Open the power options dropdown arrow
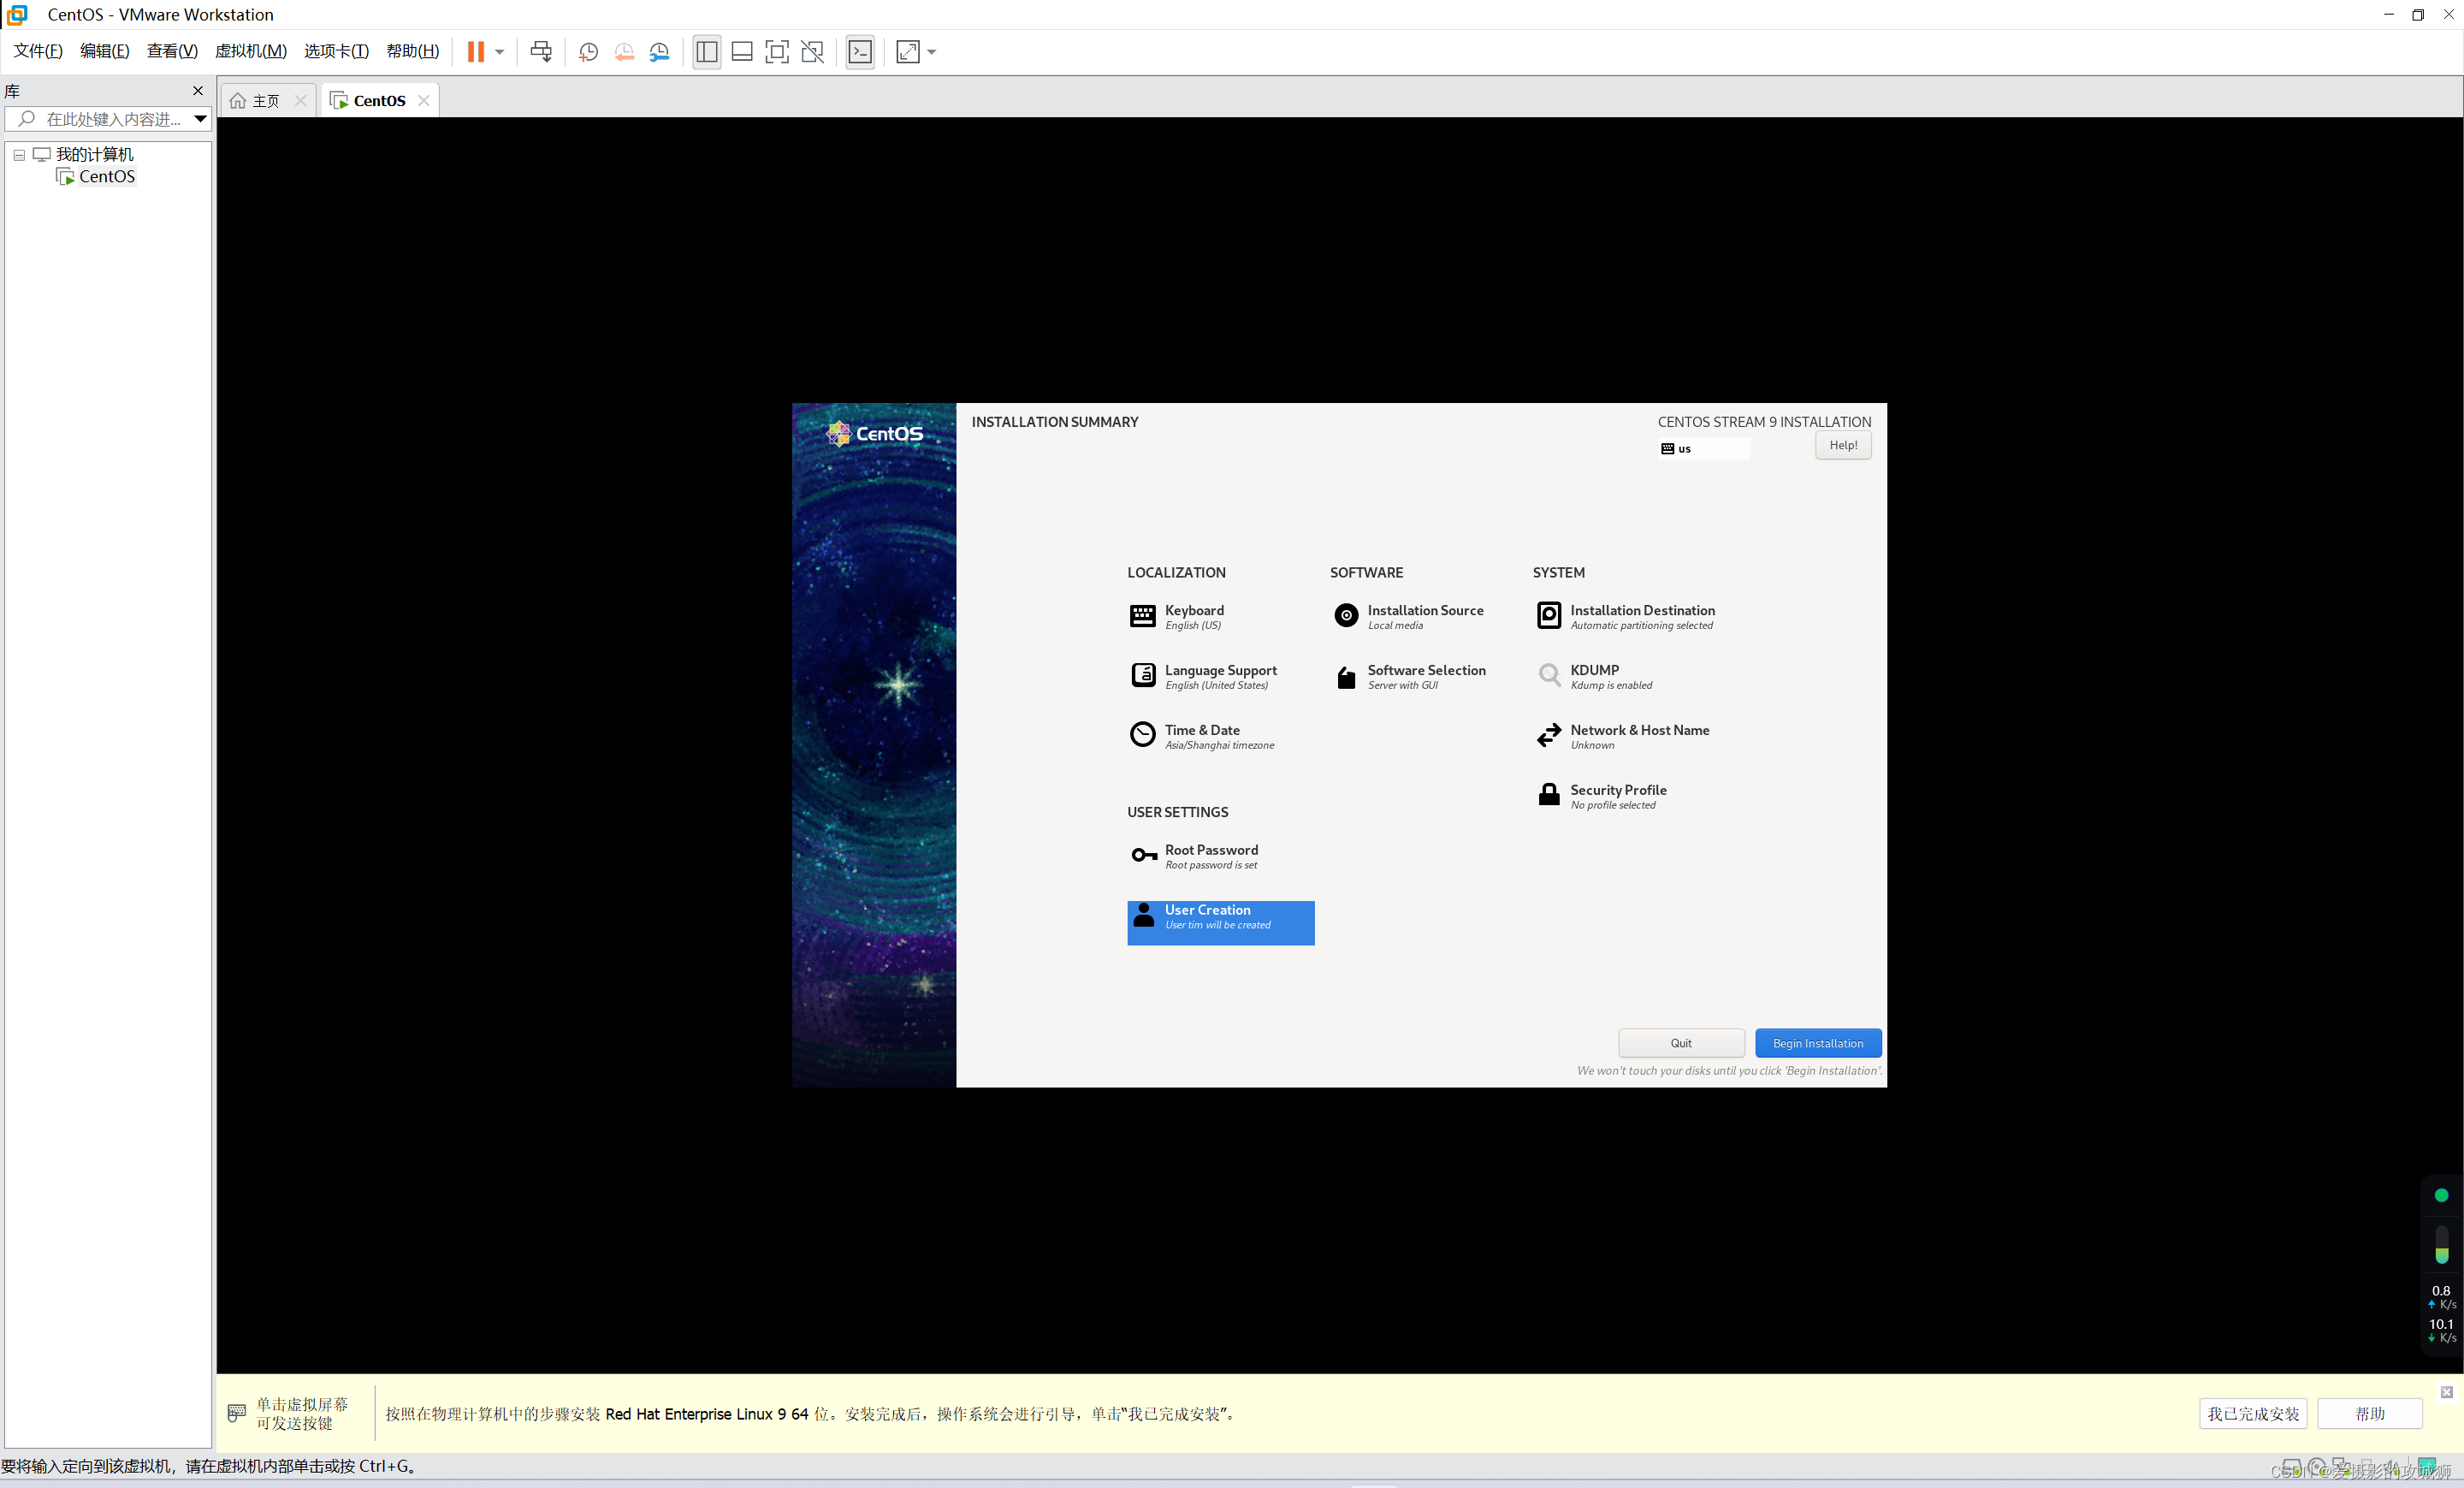 point(499,52)
